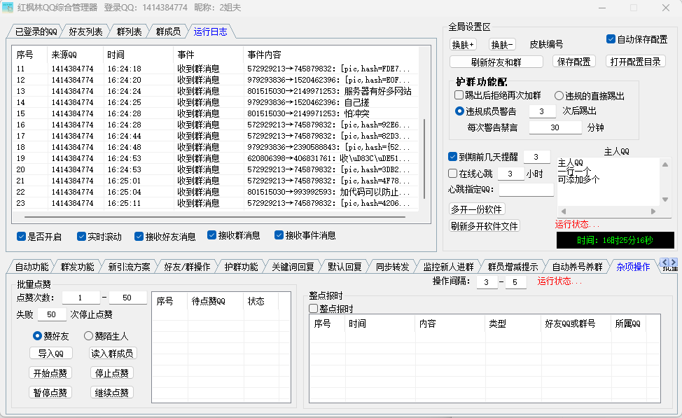Tick the 整点报时 checkbox

[x=314, y=308]
